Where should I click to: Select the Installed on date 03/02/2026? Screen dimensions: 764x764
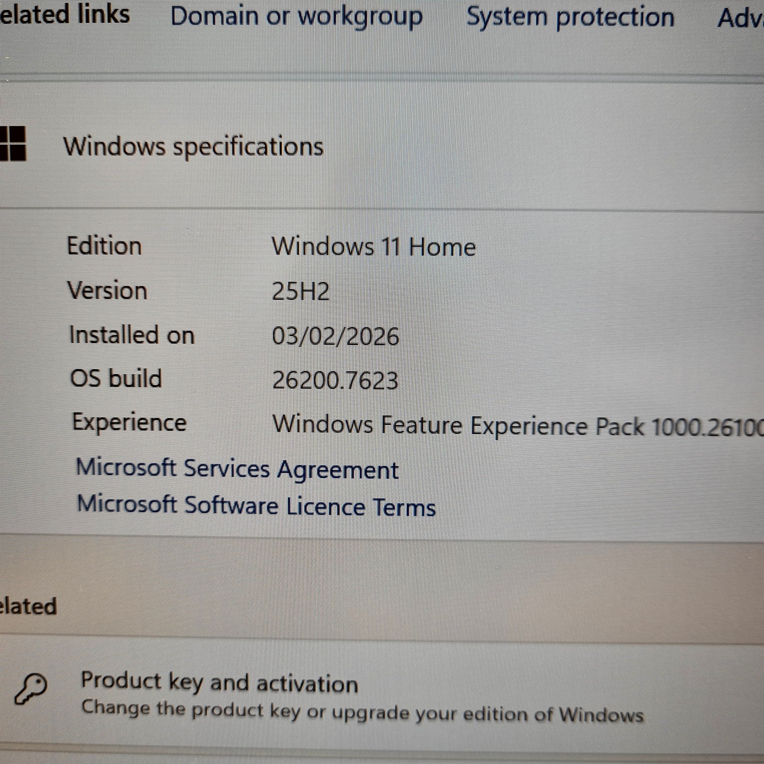(x=336, y=336)
